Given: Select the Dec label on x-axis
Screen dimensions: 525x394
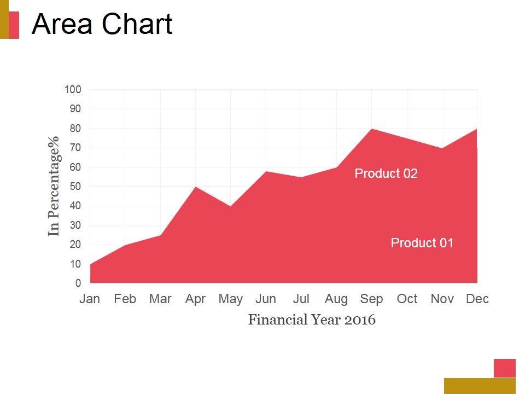Looking at the screenshot, I should click(477, 299).
